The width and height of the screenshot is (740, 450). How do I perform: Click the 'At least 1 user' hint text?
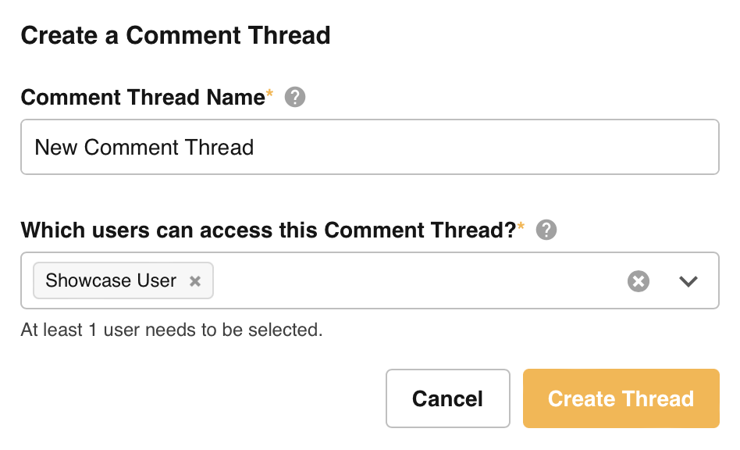point(172,330)
